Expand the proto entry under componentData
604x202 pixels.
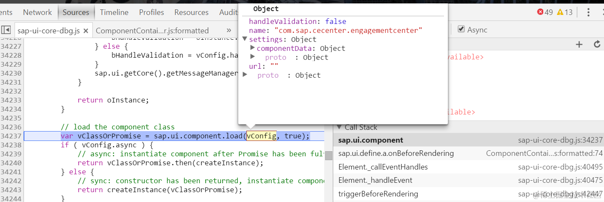tap(252, 57)
